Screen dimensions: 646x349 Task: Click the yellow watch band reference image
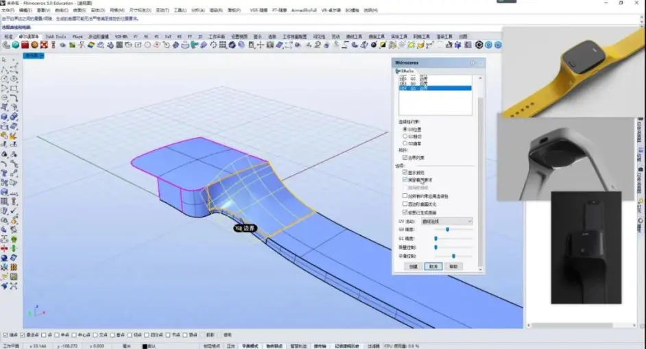click(573, 72)
